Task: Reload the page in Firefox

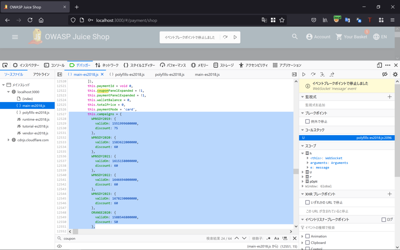Action: pos(30,20)
